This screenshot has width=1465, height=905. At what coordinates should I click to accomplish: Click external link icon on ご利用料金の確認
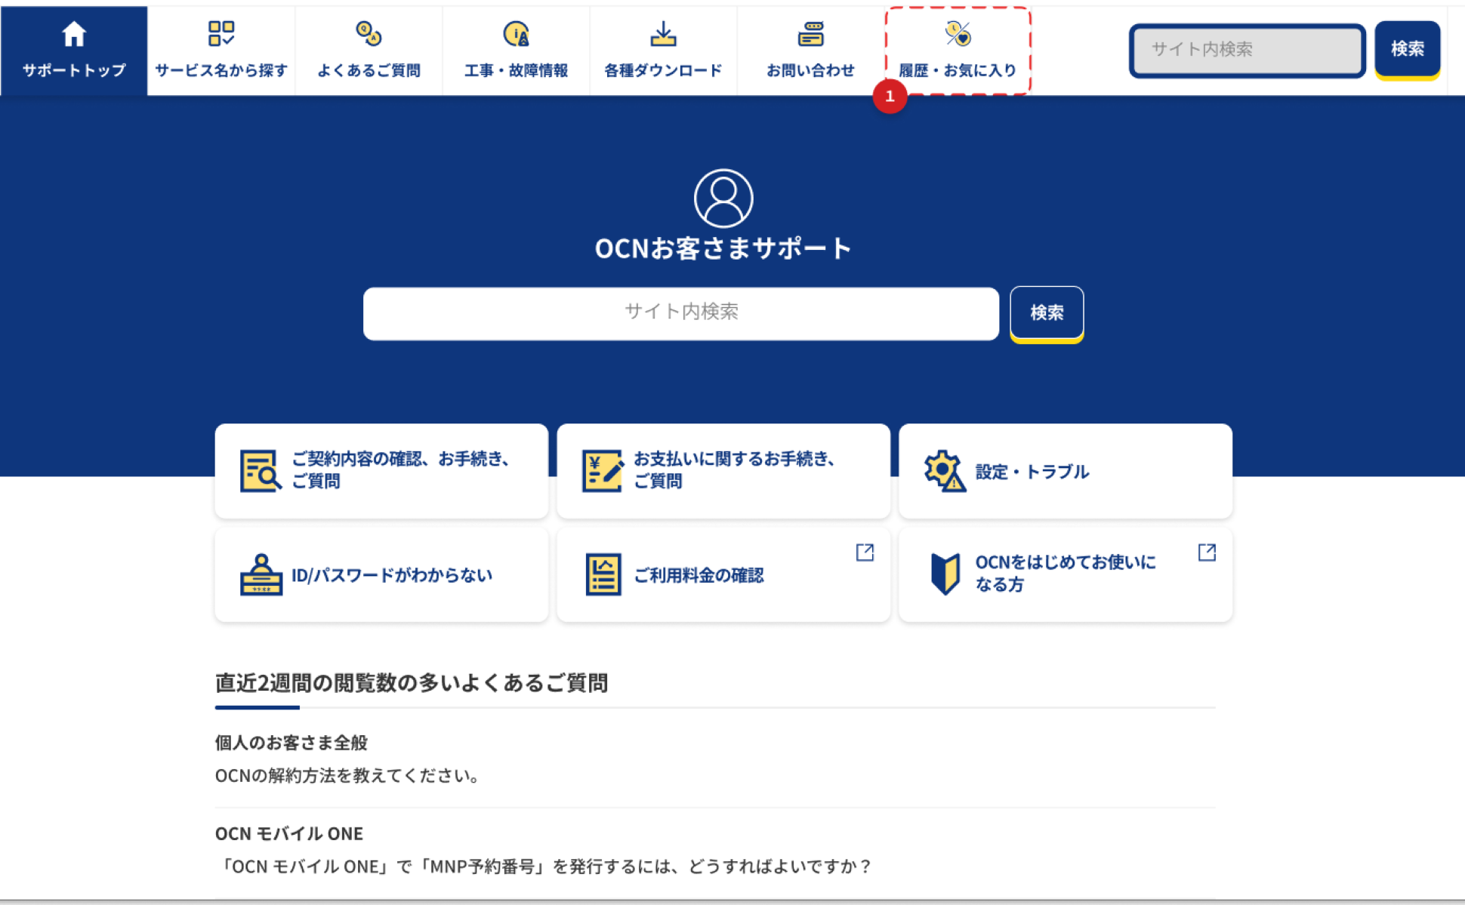click(x=865, y=553)
